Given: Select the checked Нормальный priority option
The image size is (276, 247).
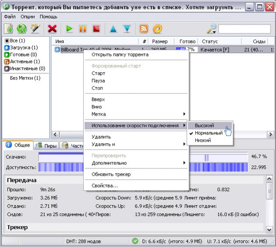Looking at the screenshot, I should 209,133.
